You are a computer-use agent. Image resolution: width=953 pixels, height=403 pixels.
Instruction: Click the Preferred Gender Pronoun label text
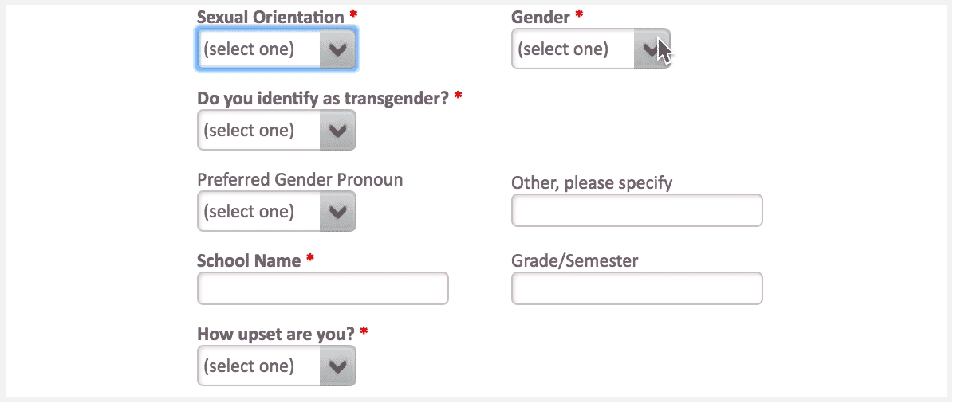[x=300, y=179]
